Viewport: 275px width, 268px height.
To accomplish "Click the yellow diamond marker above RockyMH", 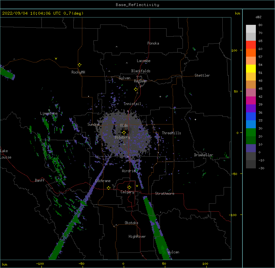I will 79,65.
